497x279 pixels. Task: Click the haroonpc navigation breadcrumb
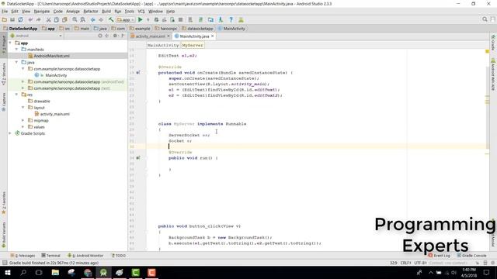165,29
